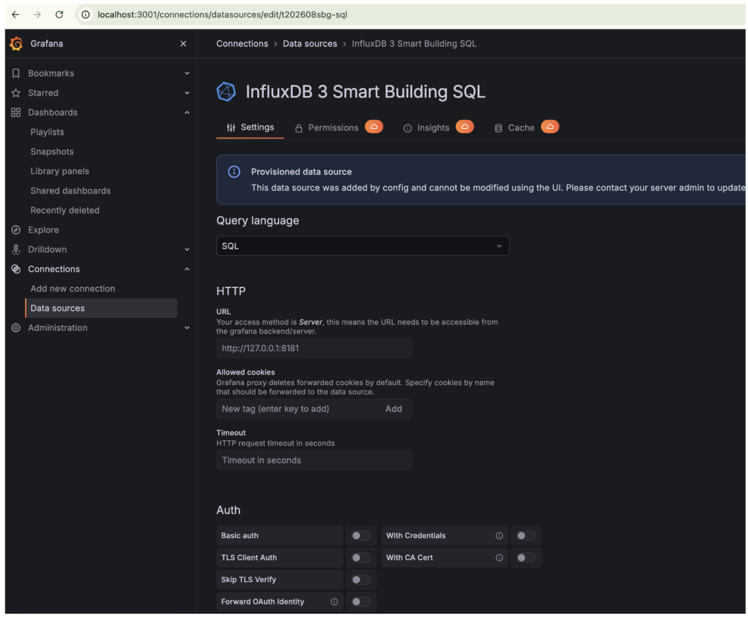Click info icon beside With Credentials
This screenshot has width=748, height=617.
click(499, 535)
